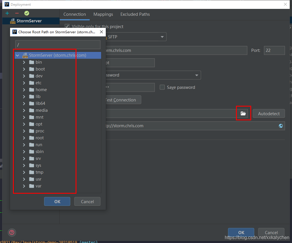Screen dimensions: 292x243
Task: Click the green checkmark default server icon
Action: [x=27, y=13]
